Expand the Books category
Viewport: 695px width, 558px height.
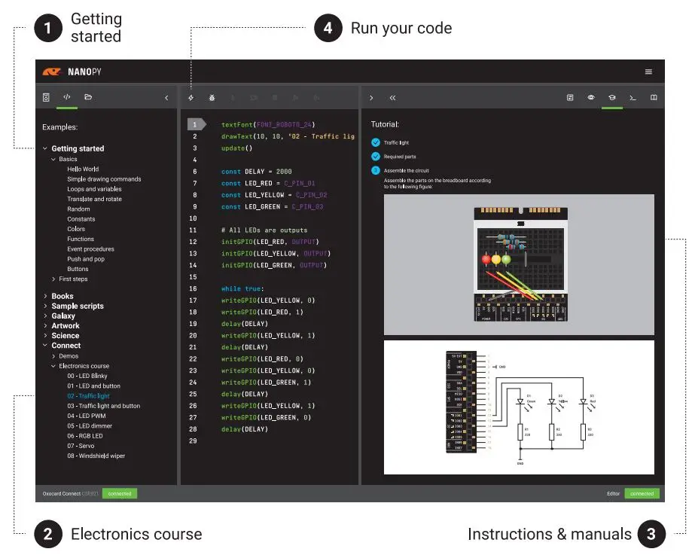(x=45, y=296)
